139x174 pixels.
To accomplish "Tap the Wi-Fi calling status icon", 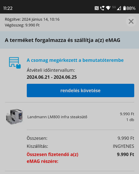I will pos(102,8).
